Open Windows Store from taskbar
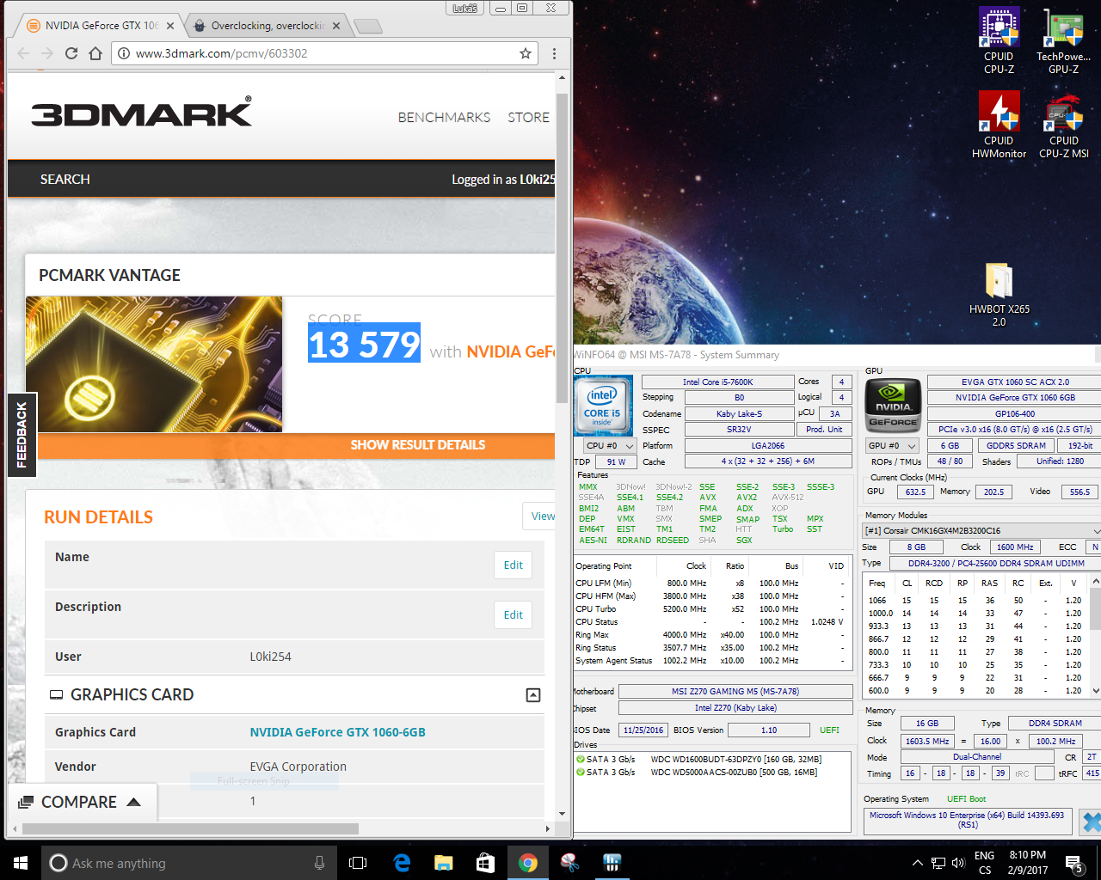The width and height of the screenshot is (1101, 880). [485, 863]
